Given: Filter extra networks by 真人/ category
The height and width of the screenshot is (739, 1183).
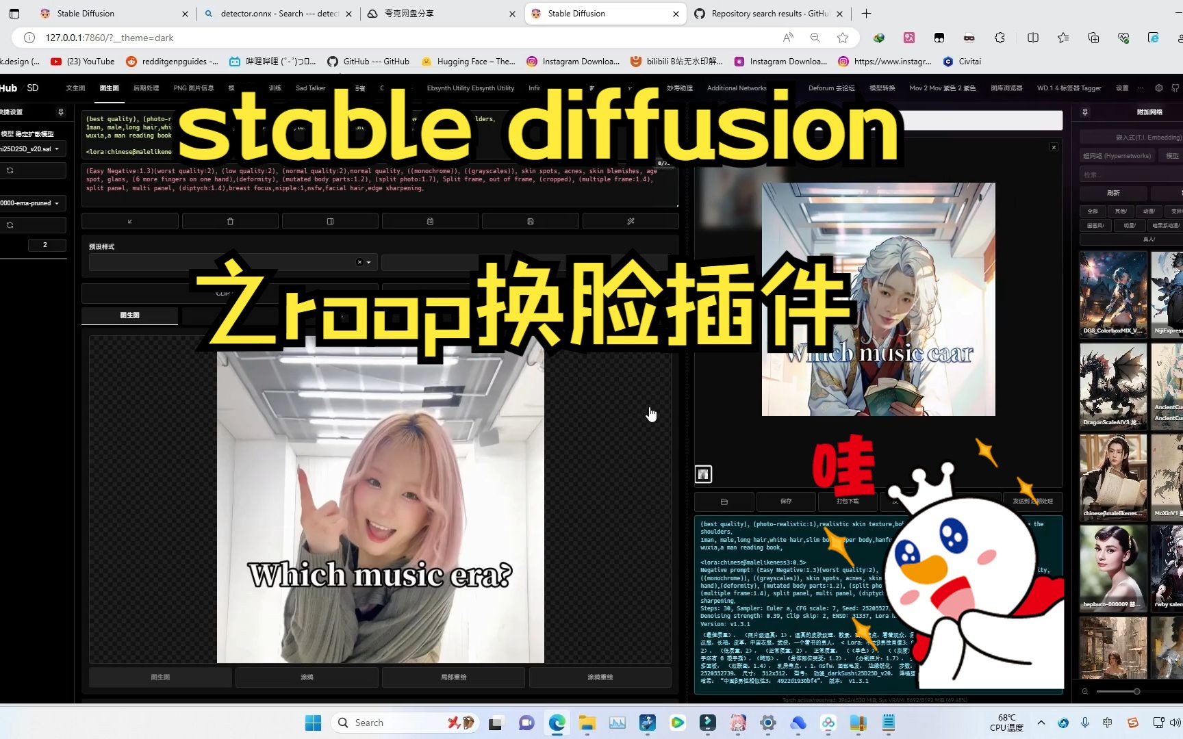Looking at the screenshot, I should click(1149, 239).
